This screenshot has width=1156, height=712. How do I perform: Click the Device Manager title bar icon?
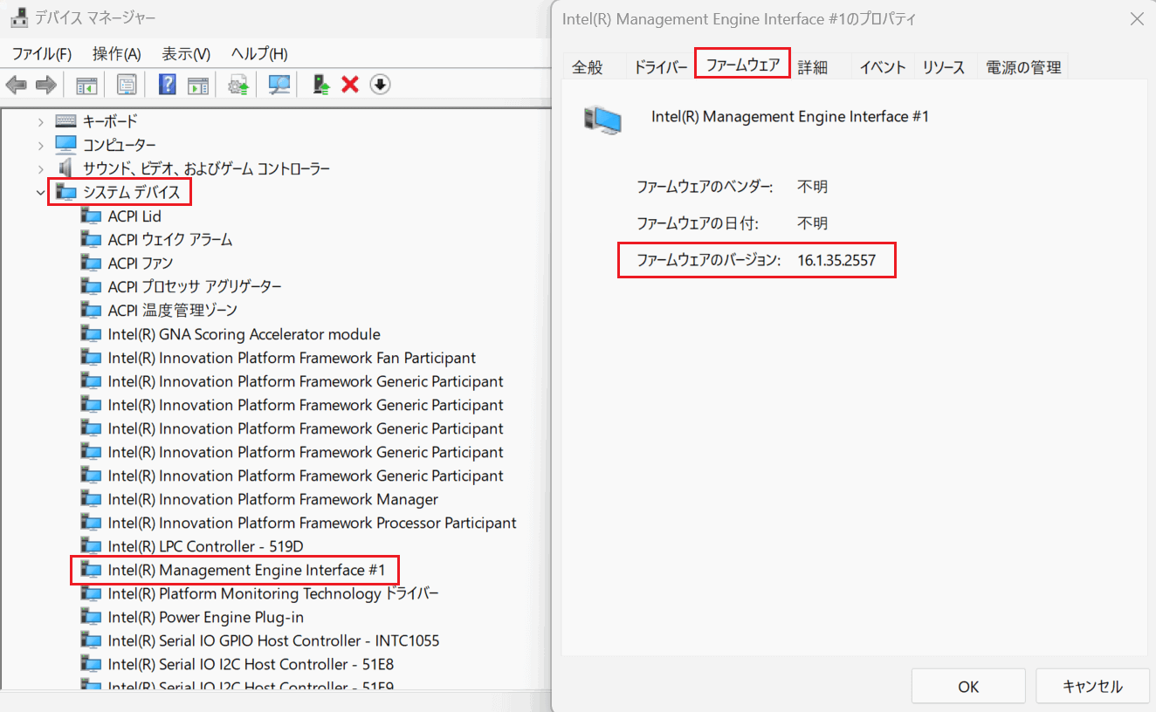[17, 17]
